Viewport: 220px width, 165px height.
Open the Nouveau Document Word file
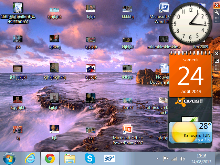pyautogui.click(x=164, y=68)
